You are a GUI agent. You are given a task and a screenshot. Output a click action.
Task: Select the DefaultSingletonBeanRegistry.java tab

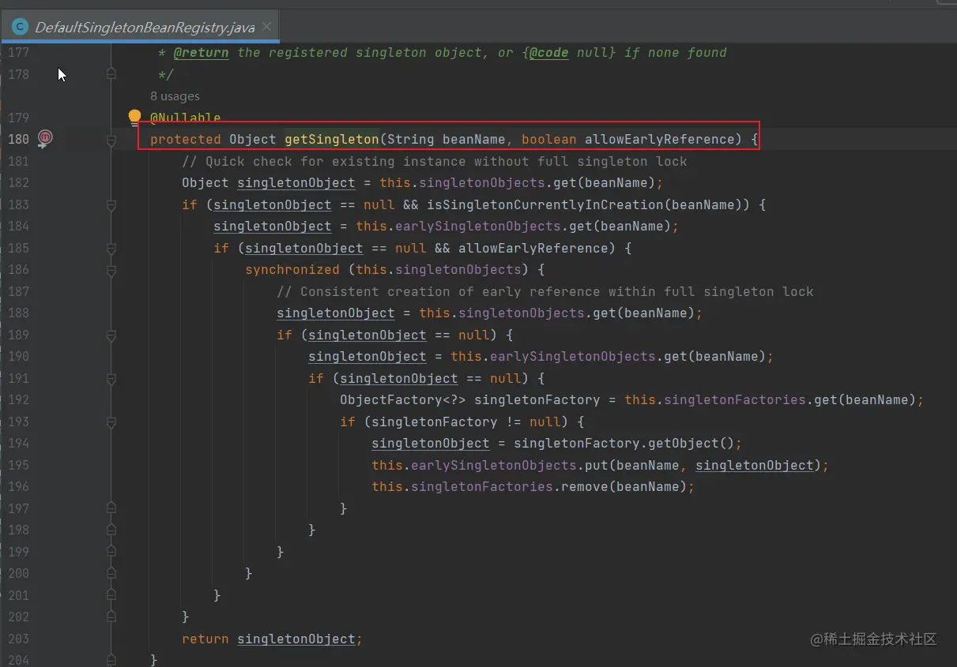[140, 27]
